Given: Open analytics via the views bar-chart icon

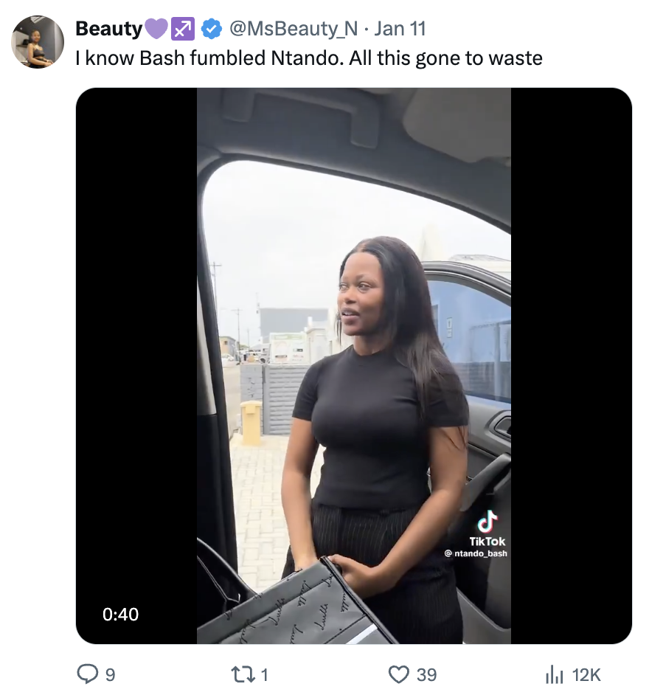Looking at the screenshot, I should [x=554, y=674].
